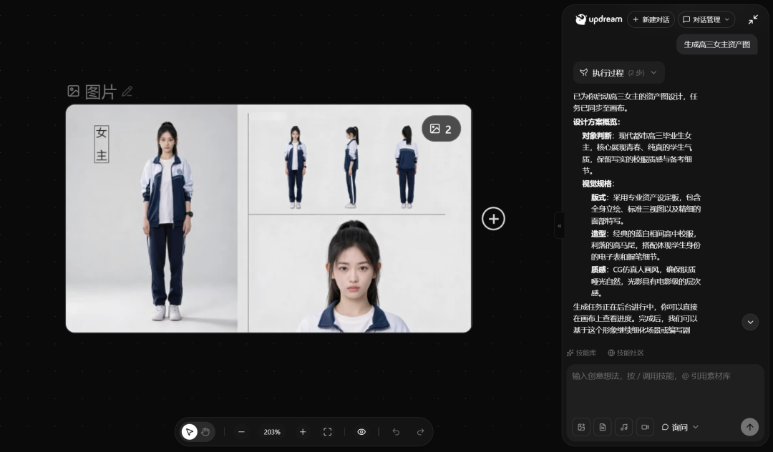773x452 pixels.
Task: Click the front view of three-view sheet
Action: (295, 167)
